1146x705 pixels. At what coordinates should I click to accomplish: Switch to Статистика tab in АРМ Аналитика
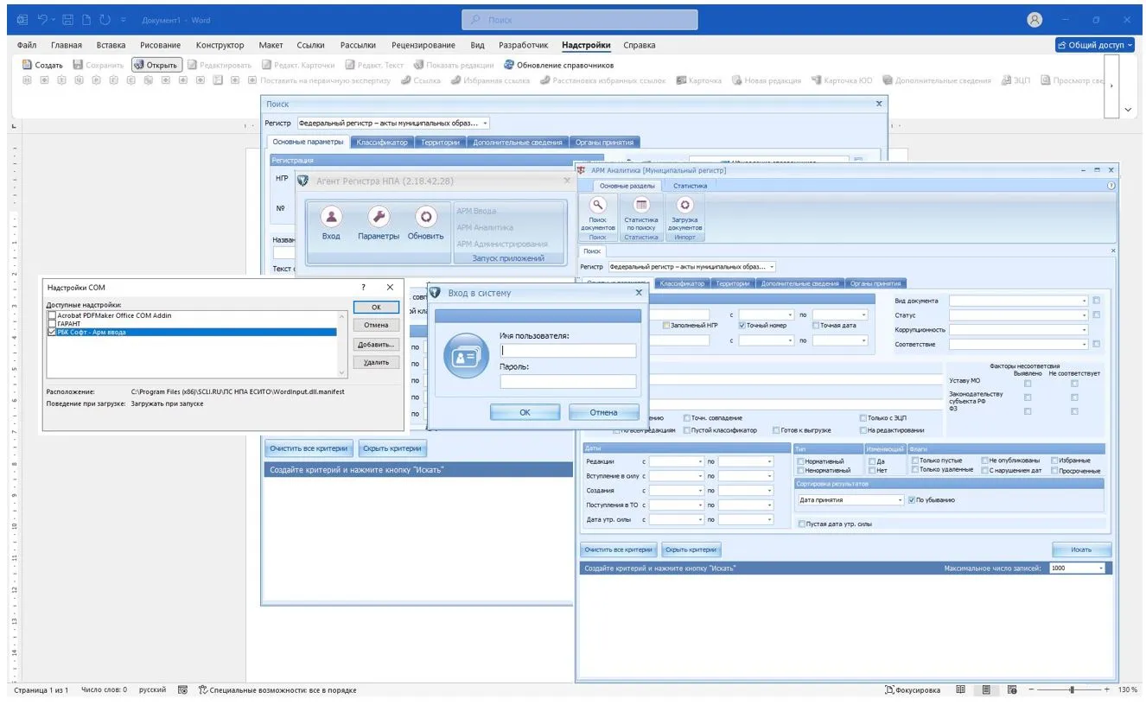coord(690,186)
